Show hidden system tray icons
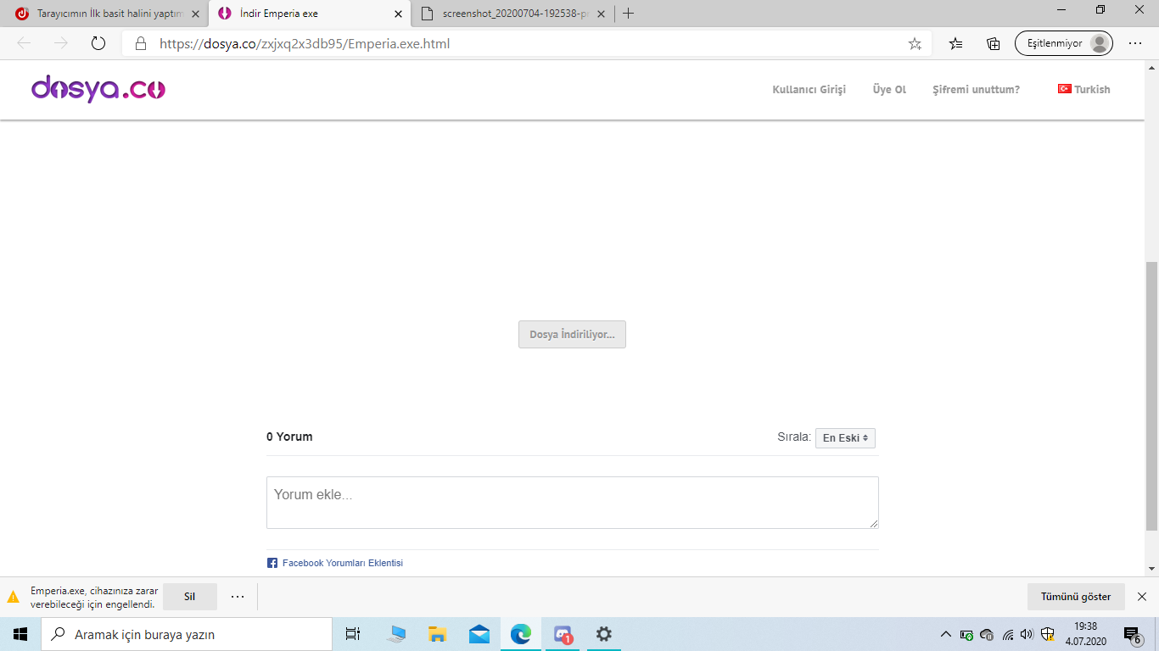The height and width of the screenshot is (651, 1159). 946,634
